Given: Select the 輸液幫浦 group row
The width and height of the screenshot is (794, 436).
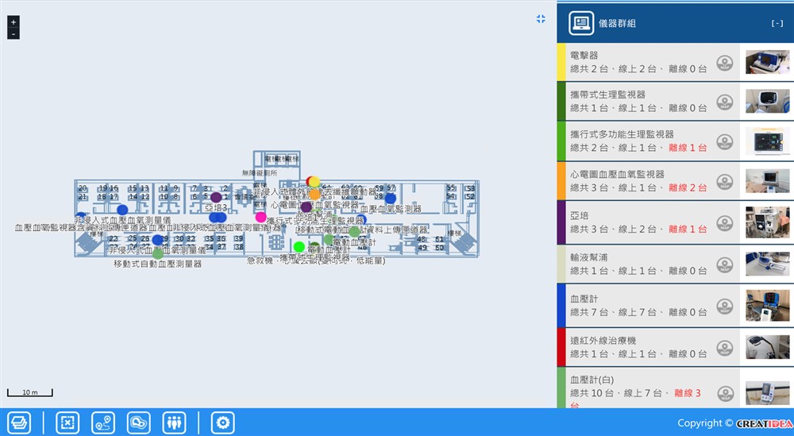Looking at the screenshot, I should pos(639,264).
